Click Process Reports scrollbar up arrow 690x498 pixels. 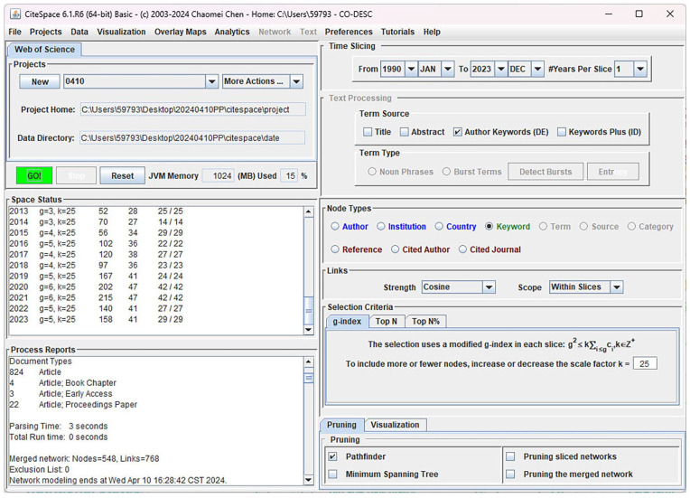pyautogui.click(x=309, y=362)
